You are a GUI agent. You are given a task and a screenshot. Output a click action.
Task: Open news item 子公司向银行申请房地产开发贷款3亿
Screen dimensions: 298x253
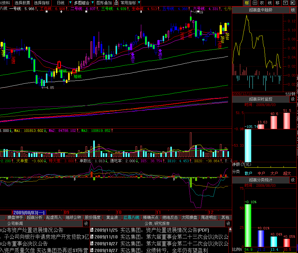(x=46, y=237)
